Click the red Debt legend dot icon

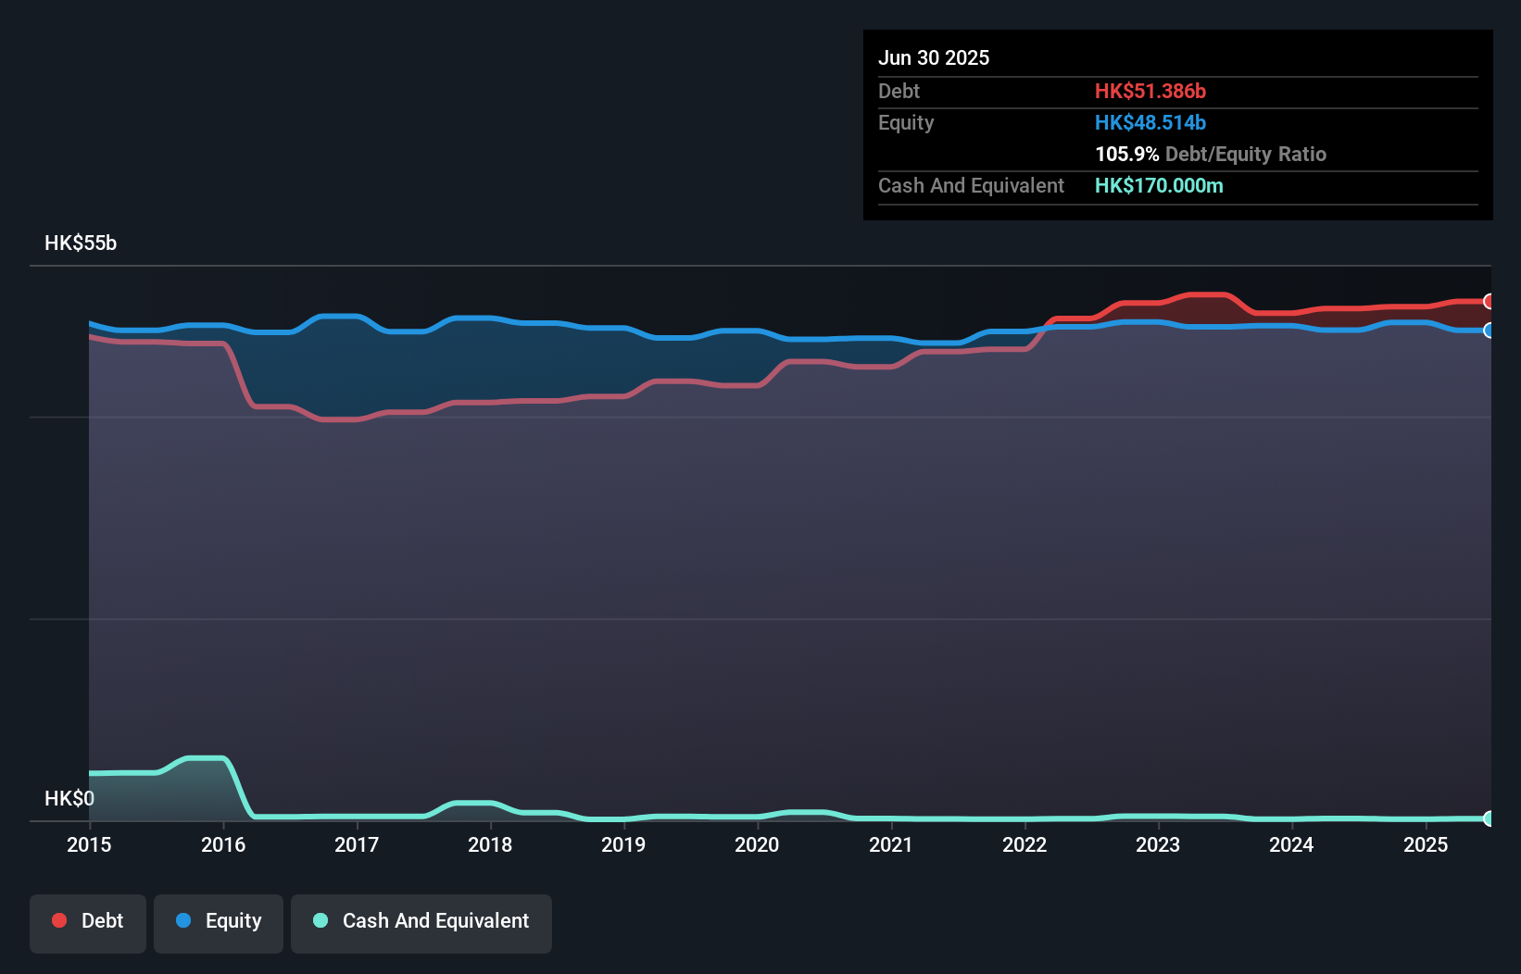(58, 920)
